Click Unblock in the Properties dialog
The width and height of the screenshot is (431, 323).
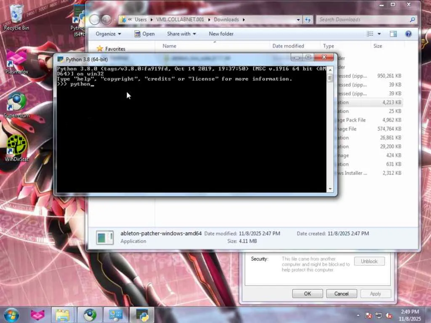tap(369, 261)
